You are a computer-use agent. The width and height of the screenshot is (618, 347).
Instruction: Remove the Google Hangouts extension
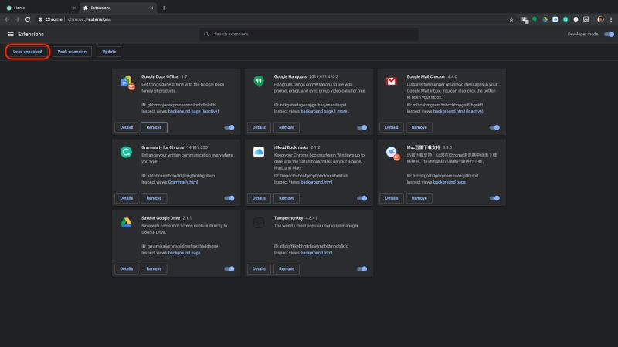287,127
